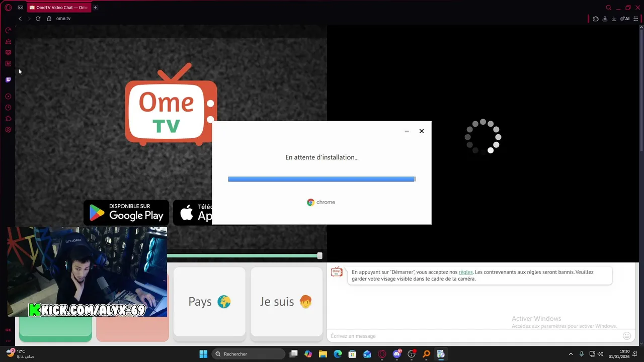
Task: Show hidden system tray icons
Action: pos(571,354)
